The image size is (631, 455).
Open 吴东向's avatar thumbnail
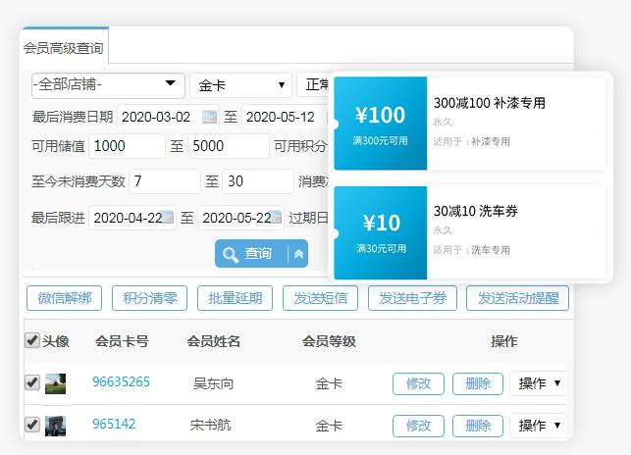pos(55,383)
